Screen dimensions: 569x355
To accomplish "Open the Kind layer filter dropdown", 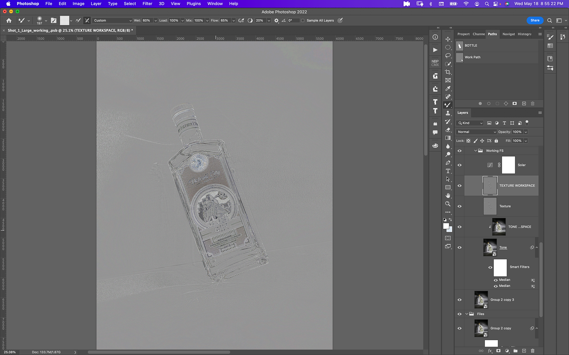I will [x=470, y=123].
